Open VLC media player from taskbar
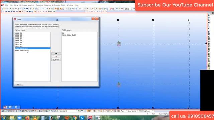This screenshot has width=214, height=120. [x=35, y=118]
